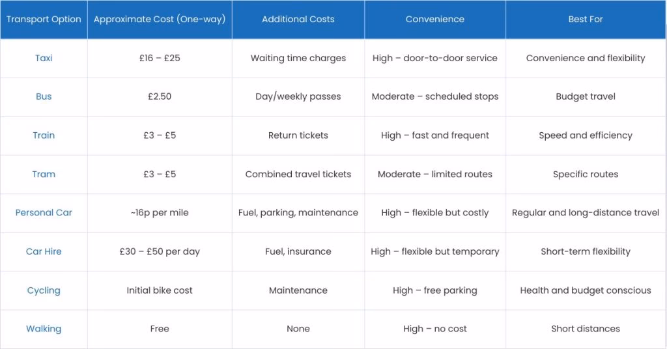Open the Walking link
The height and width of the screenshot is (349, 667).
click(44, 329)
